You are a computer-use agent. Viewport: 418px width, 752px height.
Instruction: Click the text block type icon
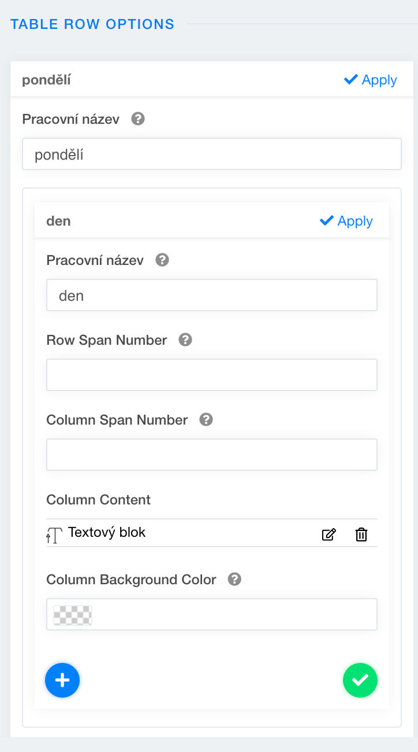54,534
